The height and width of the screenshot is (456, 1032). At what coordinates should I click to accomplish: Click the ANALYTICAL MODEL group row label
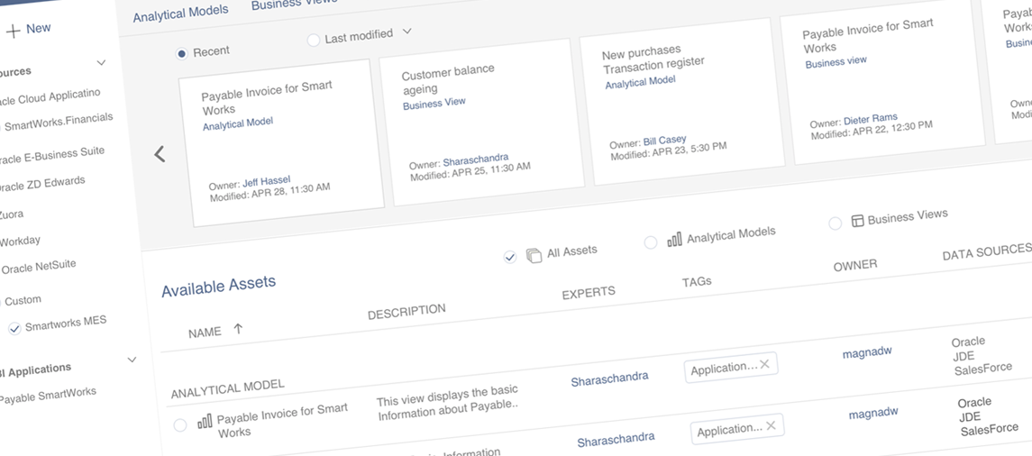coord(228,388)
